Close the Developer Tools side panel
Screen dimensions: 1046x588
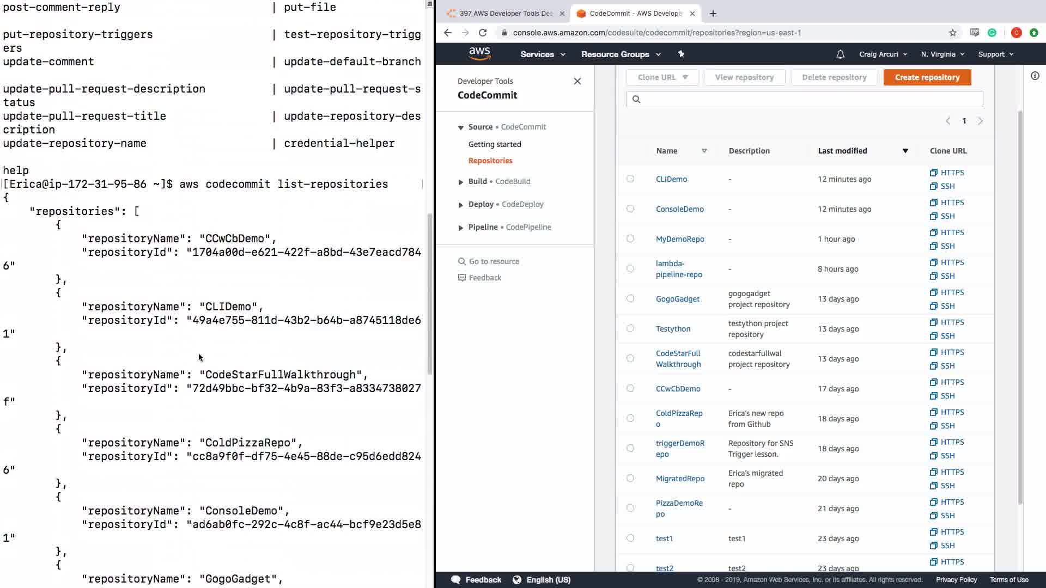pos(577,81)
